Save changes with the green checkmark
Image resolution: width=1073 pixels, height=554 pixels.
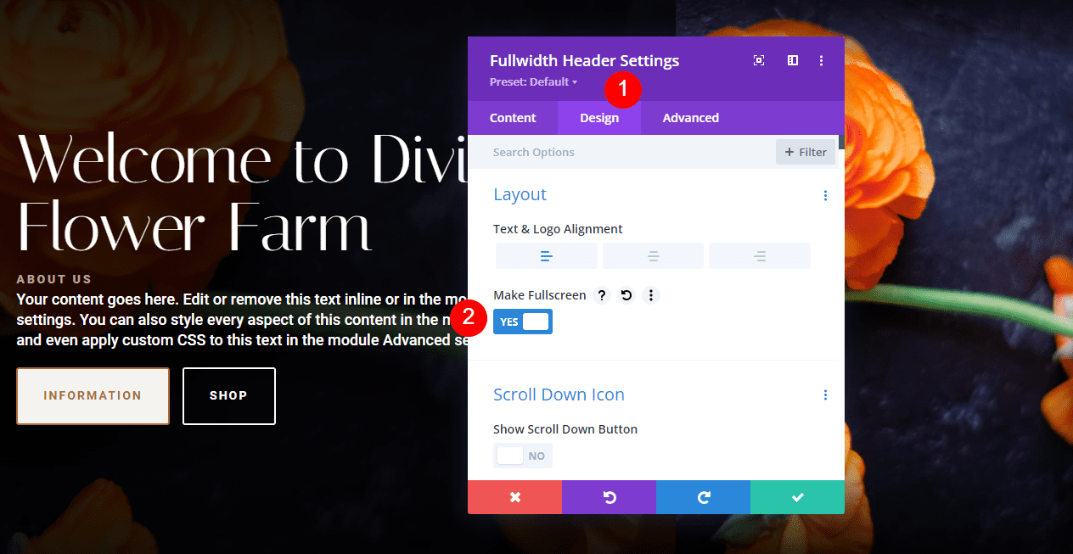[x=797, y=497]
